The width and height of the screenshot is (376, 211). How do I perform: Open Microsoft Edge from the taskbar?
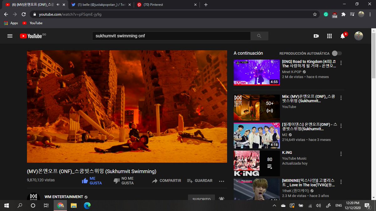[x=87, y=205]
